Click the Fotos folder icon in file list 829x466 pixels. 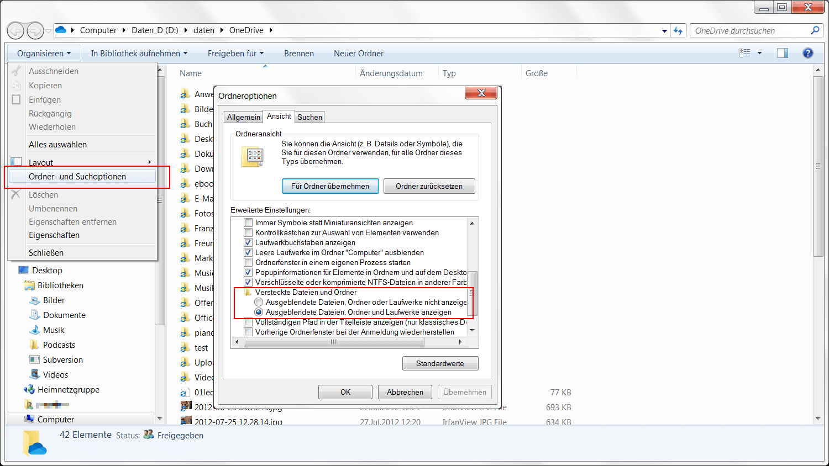pyautogui.click(x=186, y=213)
